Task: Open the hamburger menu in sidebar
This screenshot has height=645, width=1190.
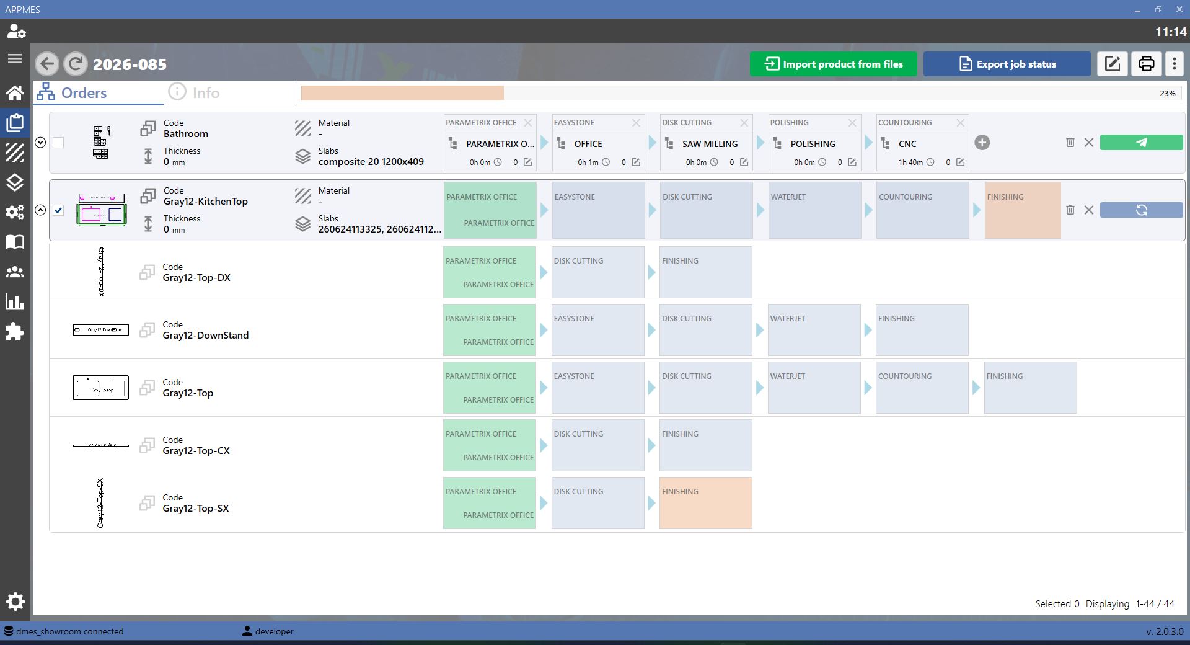Action: pyautogui.click(x=15, y=58)
